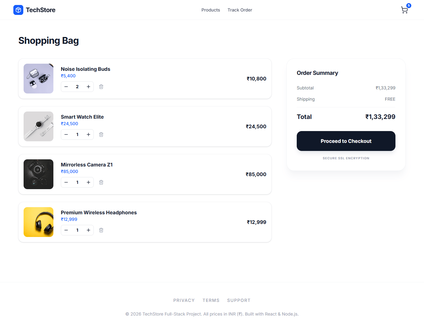Open Smart Watch Elite product thumbnail

point(38,126)
